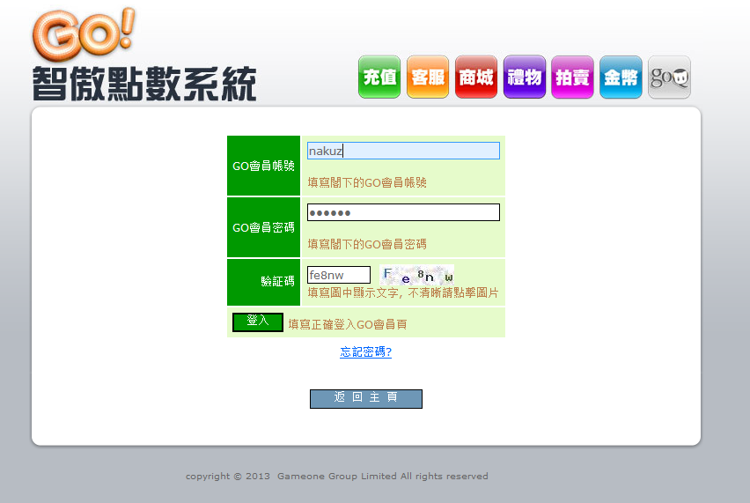This screenshot has width=750, height=503.
Task: Click the orange GO! logo
Action: 84,33
